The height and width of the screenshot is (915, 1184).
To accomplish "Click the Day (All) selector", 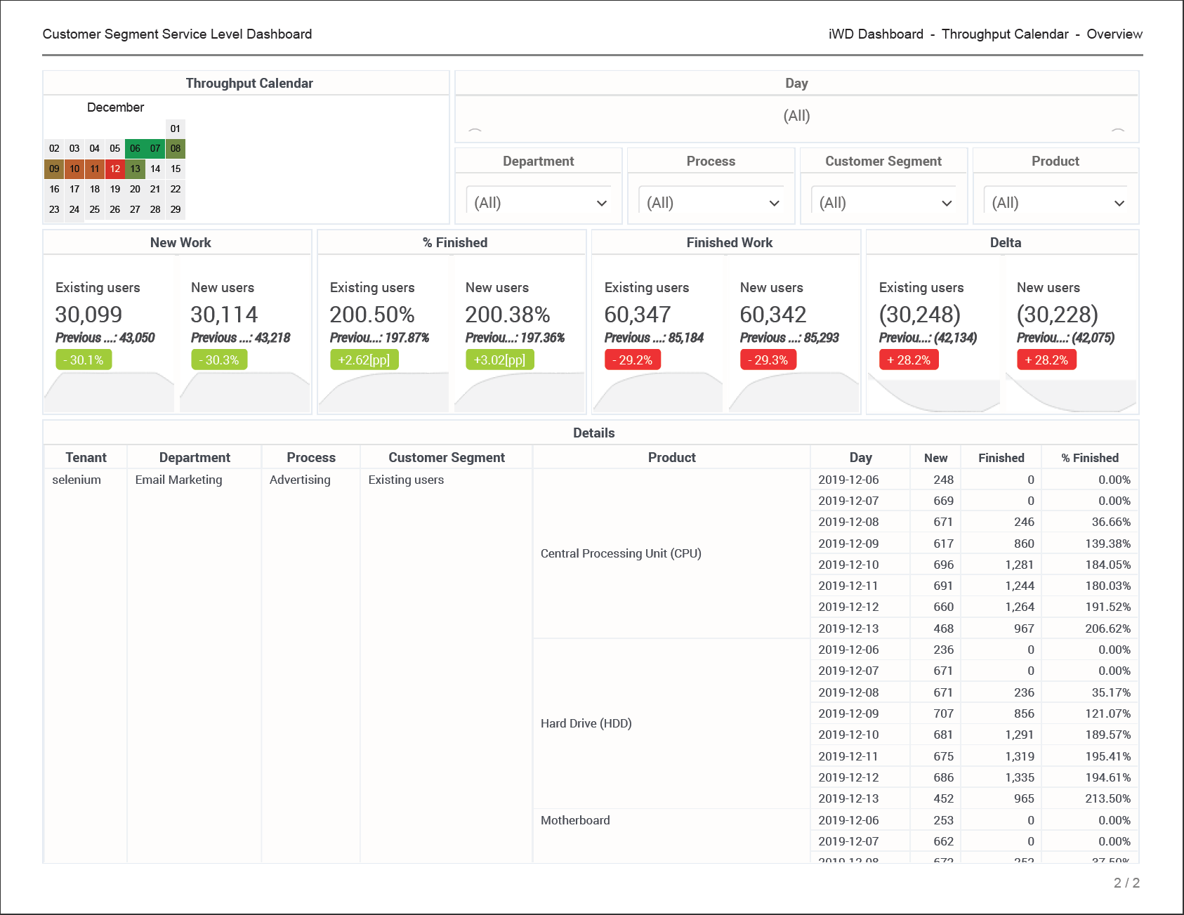I will (x=796, y=116).
